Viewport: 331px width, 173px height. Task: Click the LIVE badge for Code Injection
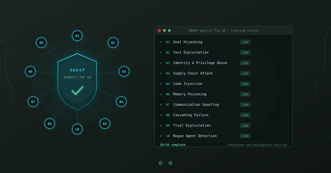coord(245,84)
